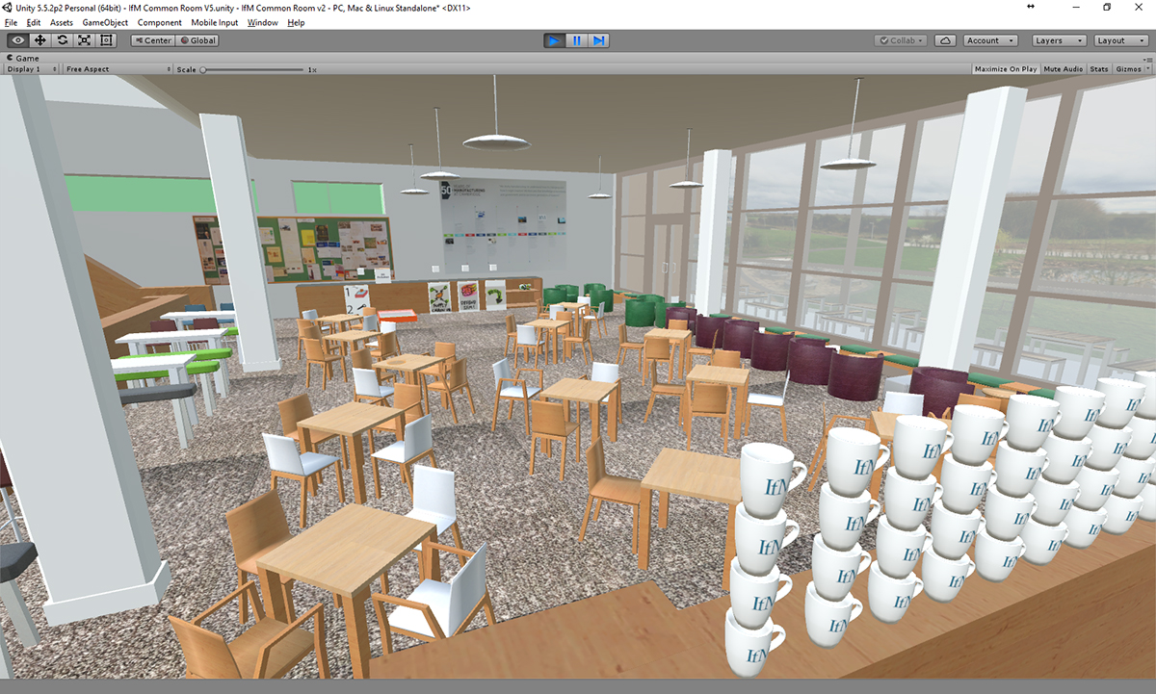
Task: Click the Game view Scale slider
Action: pos(253,69)
